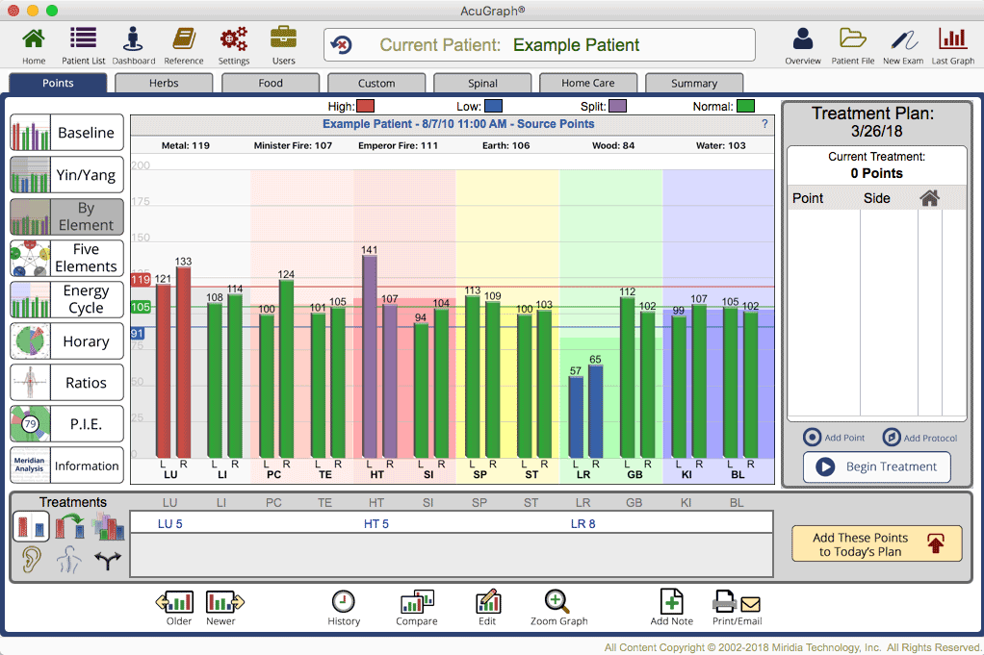Click the red High color legend swatch
984x655 pixels.
(365, 106)
